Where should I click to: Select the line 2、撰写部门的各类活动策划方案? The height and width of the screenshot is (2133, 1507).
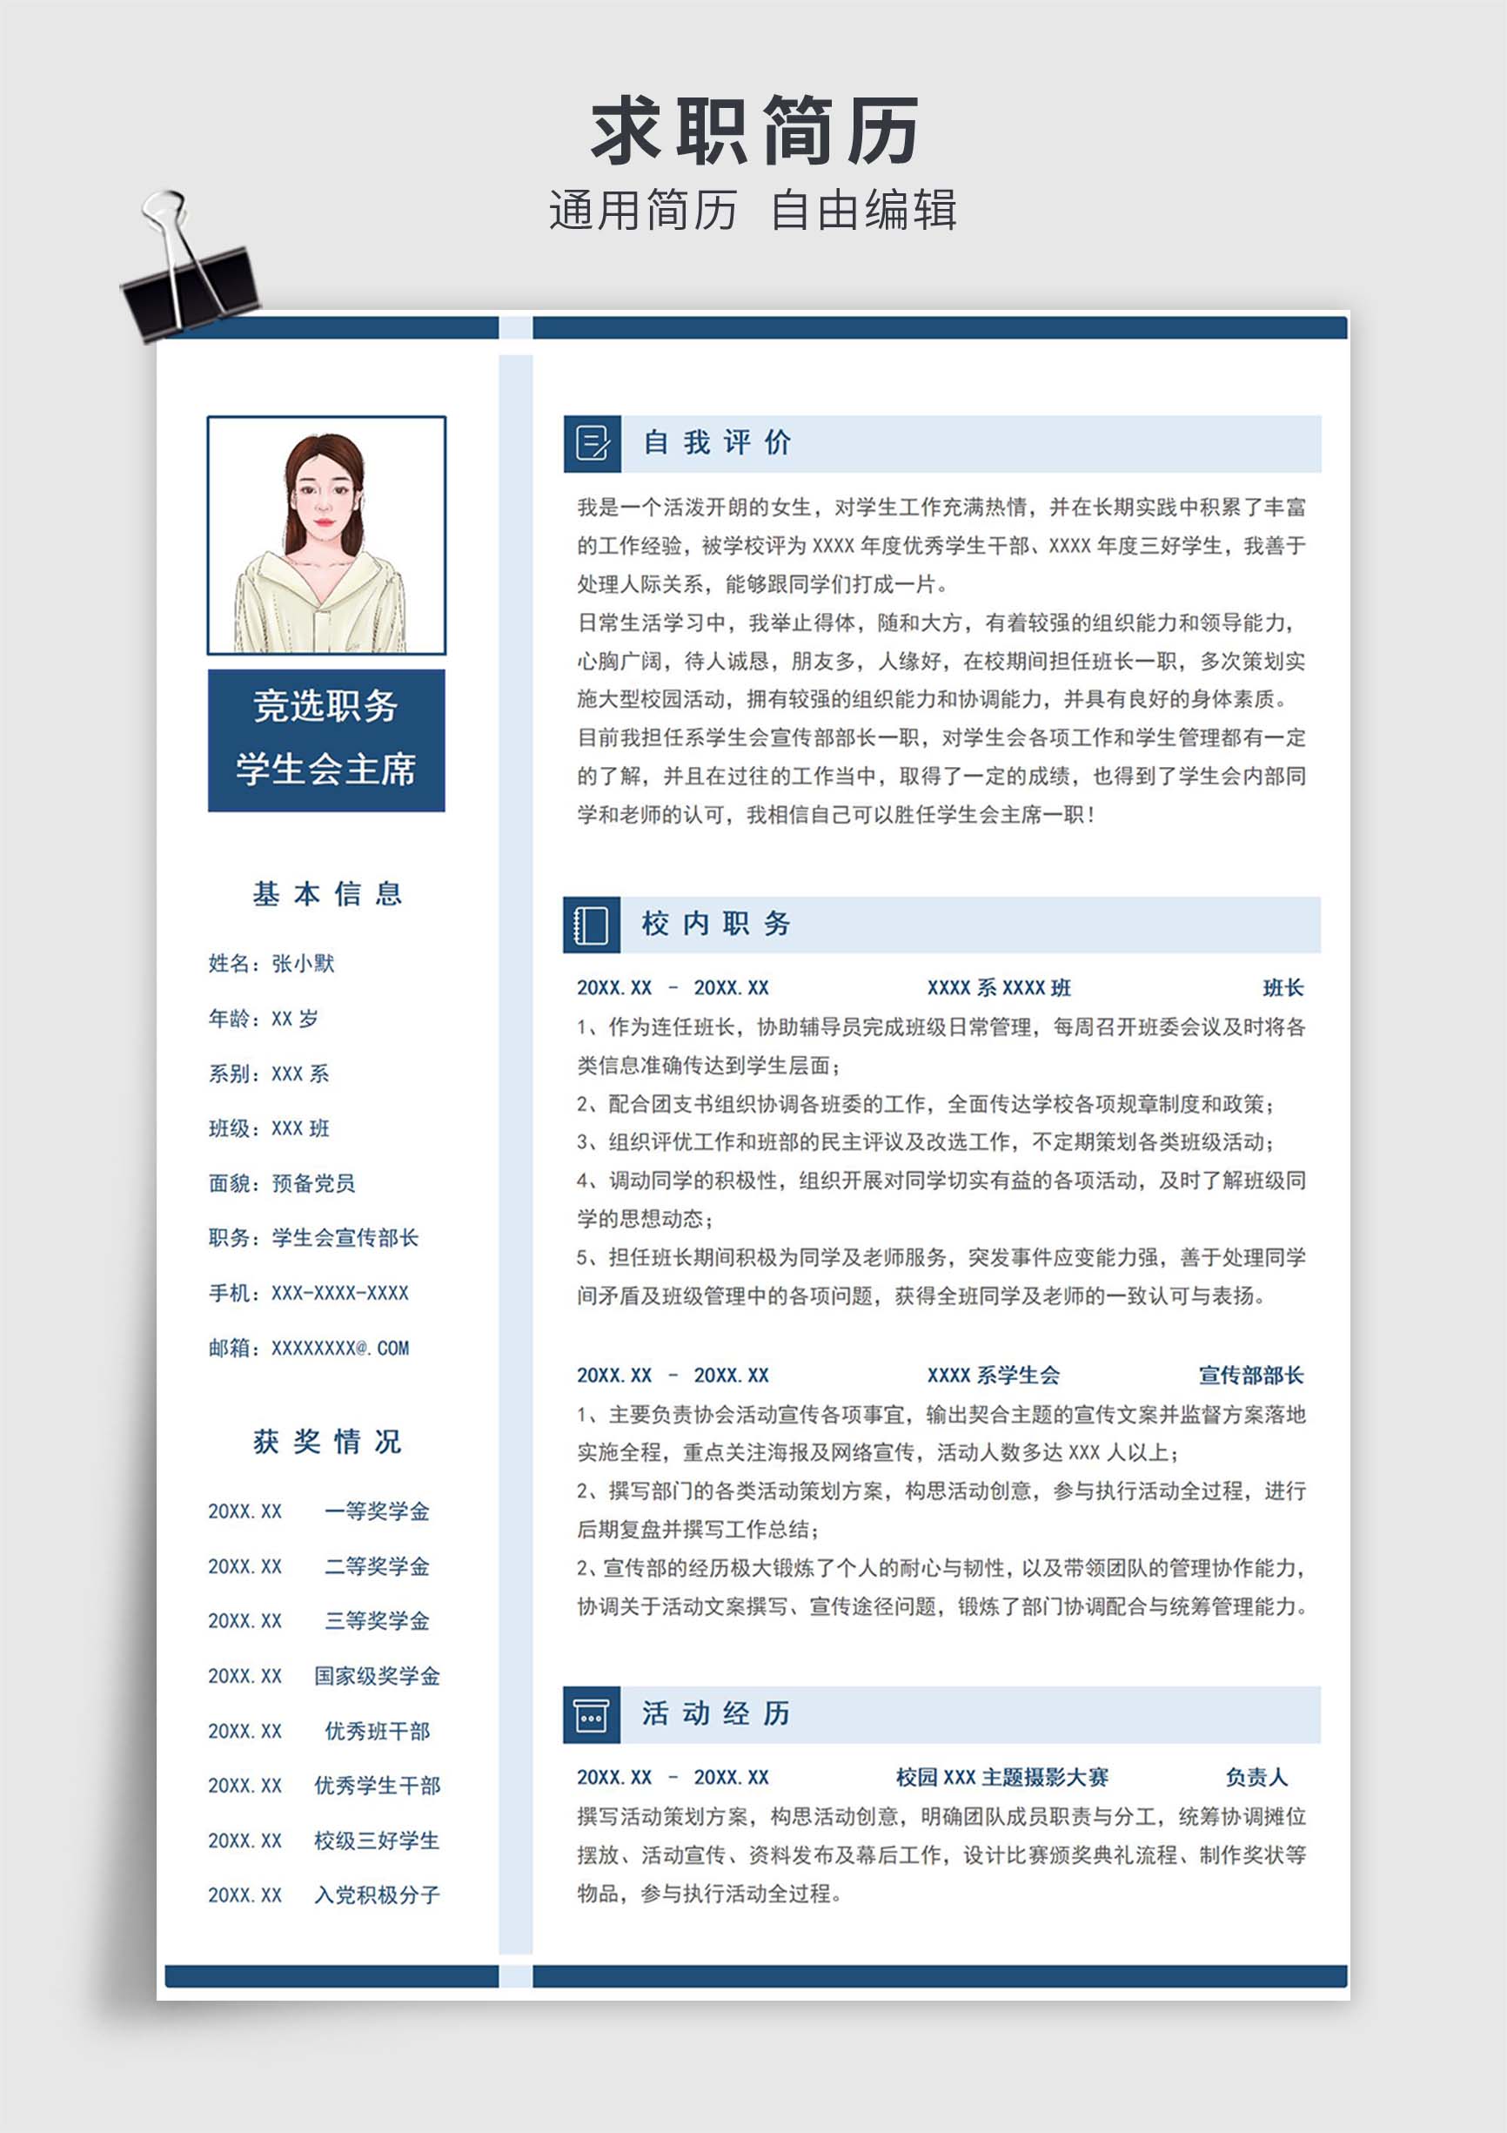pos(941,1490)
